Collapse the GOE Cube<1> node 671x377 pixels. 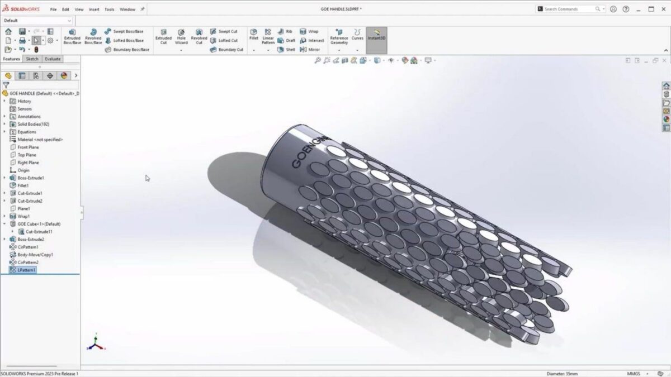click(x=5, y=223)
